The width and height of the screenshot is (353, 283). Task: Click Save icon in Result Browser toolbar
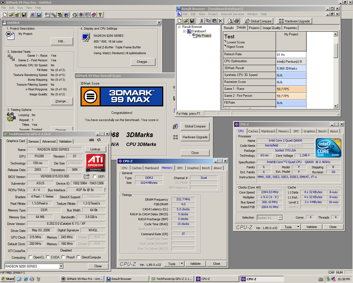[x=192, y=21]
